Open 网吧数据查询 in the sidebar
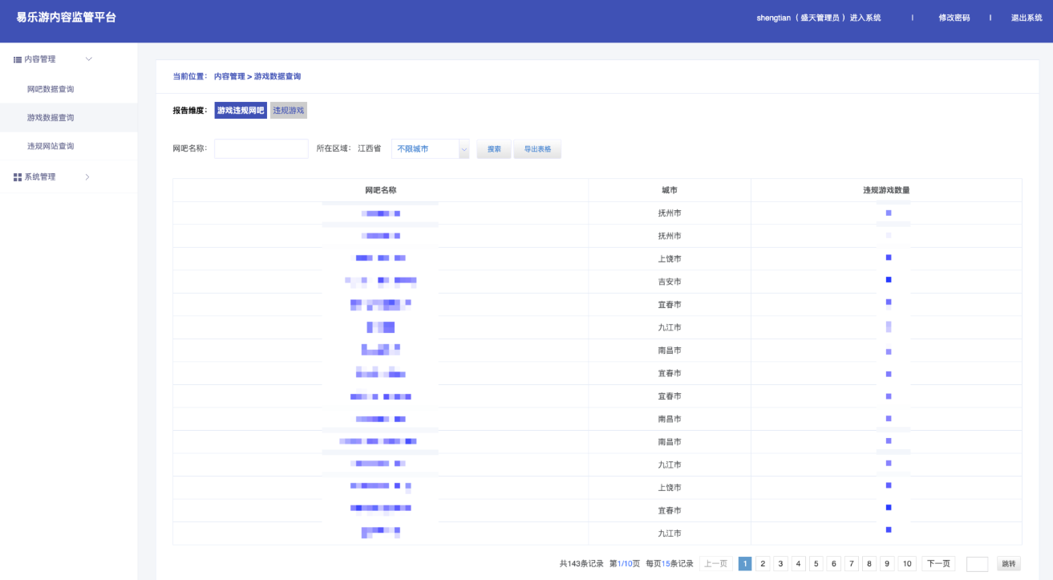 pos(51,89)
